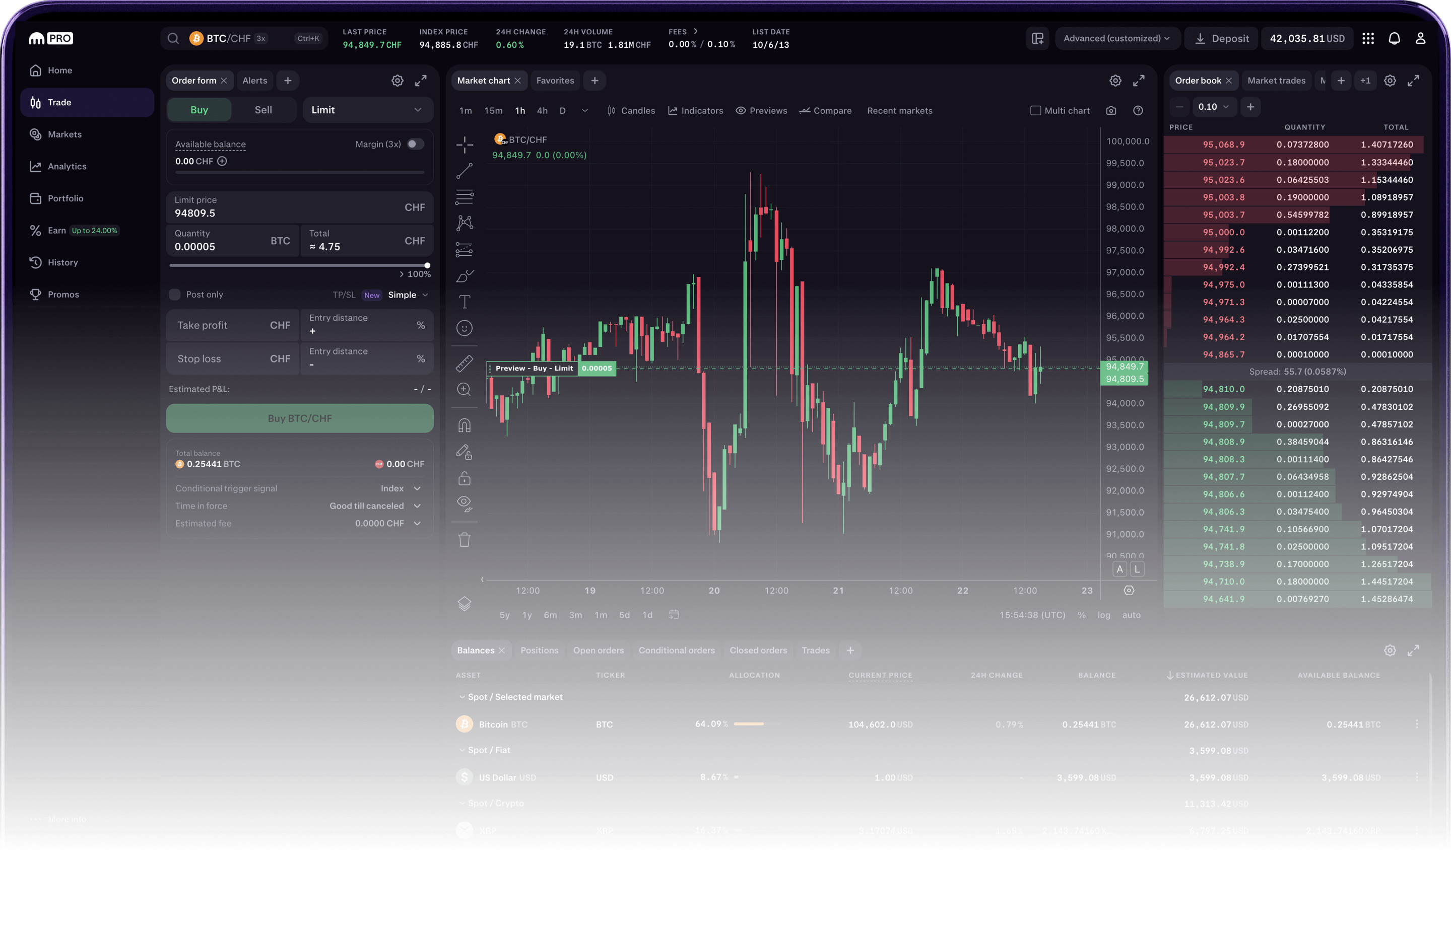Click the trash icon to remove drawings
The image size is (1451, 939).
(x=464, y=540)
